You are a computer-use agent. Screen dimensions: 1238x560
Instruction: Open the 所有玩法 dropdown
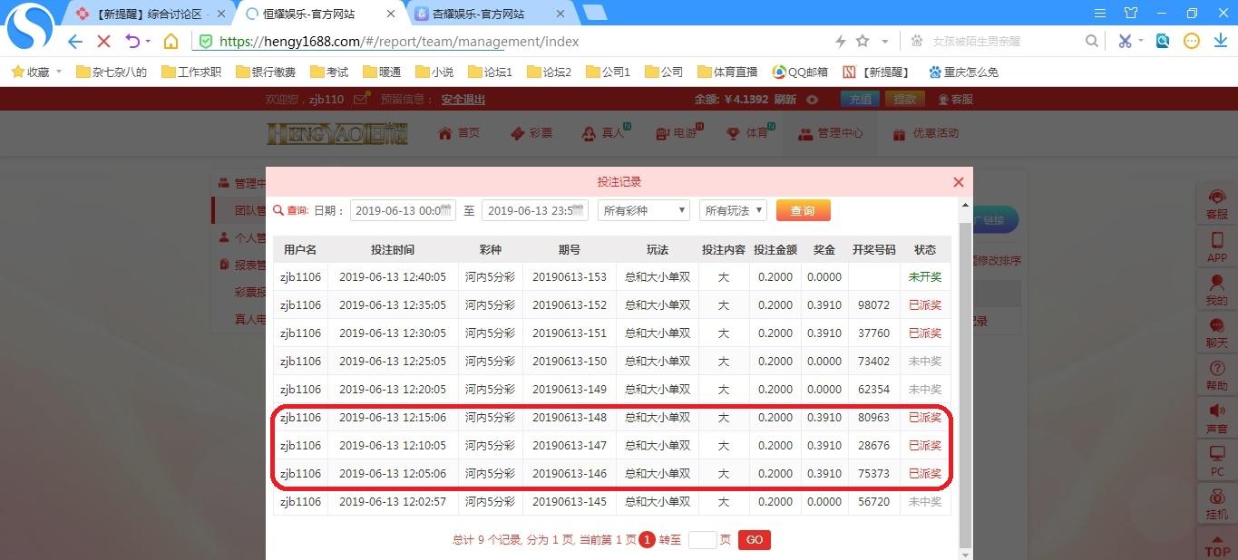734,210
